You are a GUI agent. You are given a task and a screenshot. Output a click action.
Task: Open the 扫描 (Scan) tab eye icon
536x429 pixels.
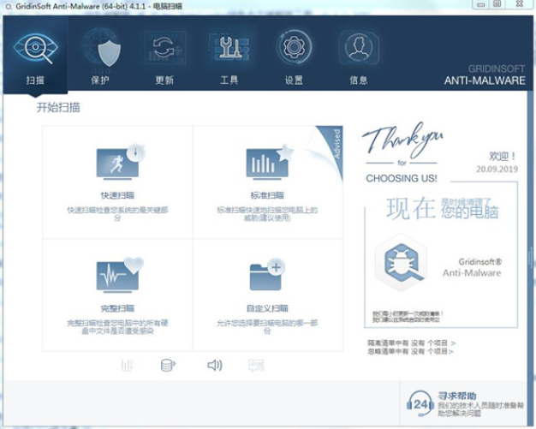(36, 48)
